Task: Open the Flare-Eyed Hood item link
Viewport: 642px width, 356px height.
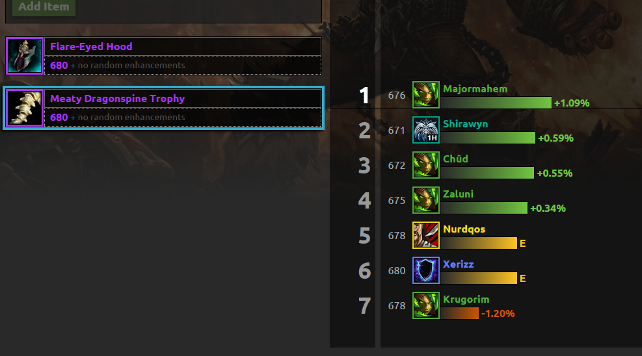Action: pos(91,47)
